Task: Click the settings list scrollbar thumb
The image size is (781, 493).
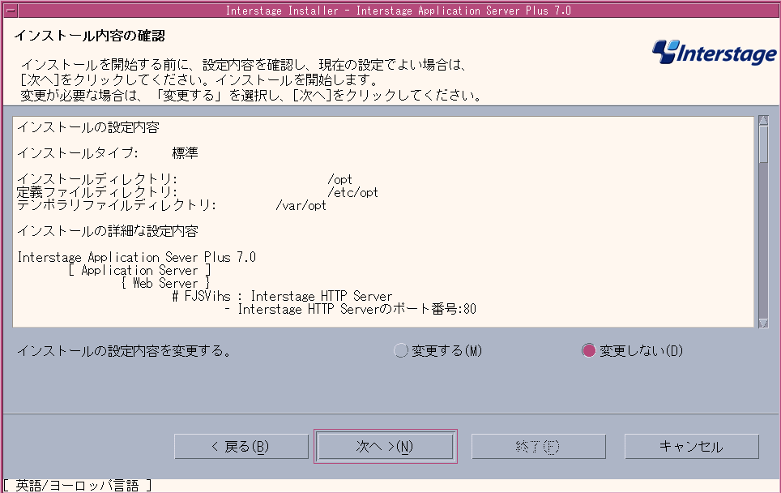Action: (763, 144)
